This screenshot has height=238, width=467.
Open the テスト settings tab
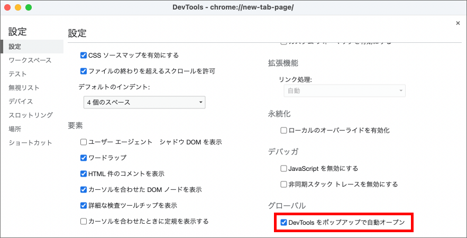click(x=17, y=74)
